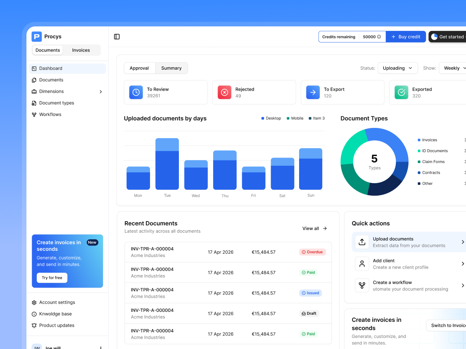Select the Summary tab
Image resolution: width=466 pixels, height=349 pixels.
pyautogui.click(x=171, y=68)
